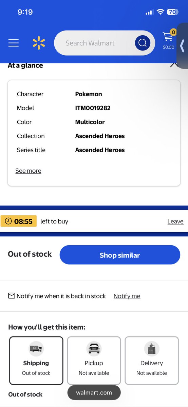Select the Delivery fulfillment option
The height and width of the screenshot is (407, 188).
[152, 361]
